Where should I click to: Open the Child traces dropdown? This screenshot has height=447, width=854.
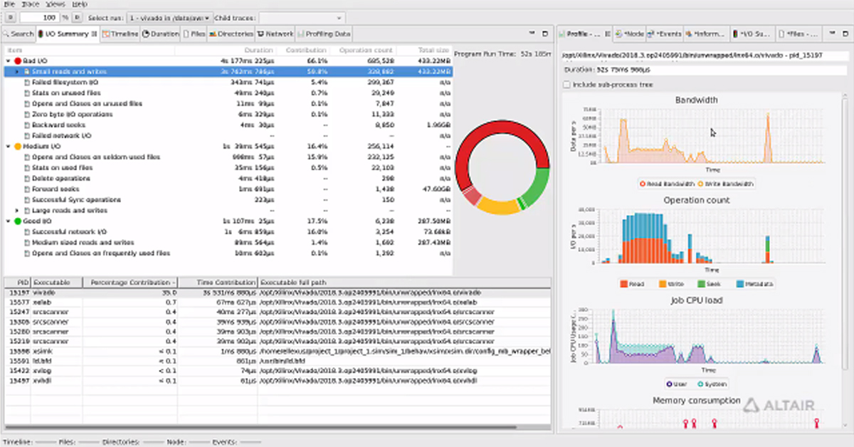pyautogui.click(x=301, y=17)
